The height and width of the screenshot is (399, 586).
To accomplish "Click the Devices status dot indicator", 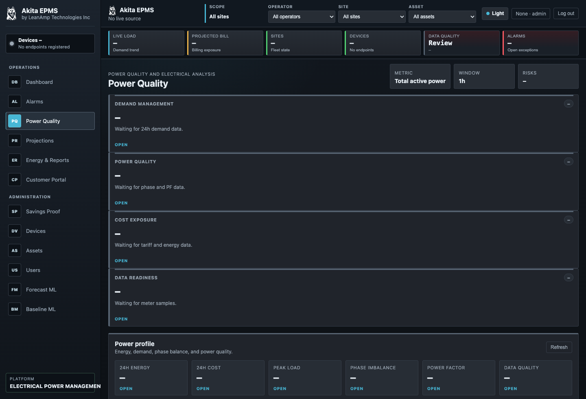I will [x=12, y=44].
